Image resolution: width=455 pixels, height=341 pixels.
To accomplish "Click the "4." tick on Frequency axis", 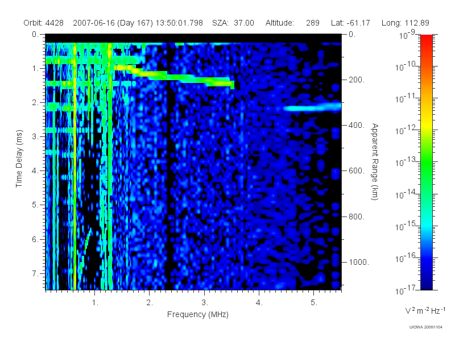I will pyautogui.click(x=259, y=303).
